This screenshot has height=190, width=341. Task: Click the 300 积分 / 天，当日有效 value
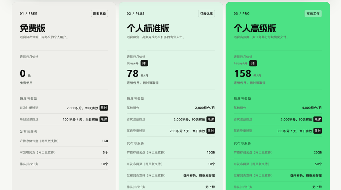[x=294, y=131]
